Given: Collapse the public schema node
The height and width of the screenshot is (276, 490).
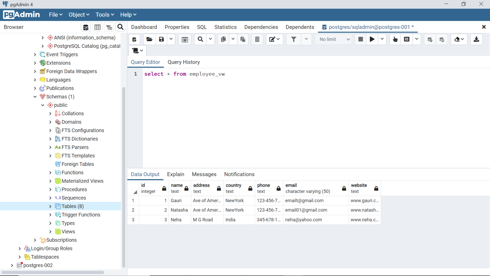Looking at the screenshot, I should coord(42,105).
